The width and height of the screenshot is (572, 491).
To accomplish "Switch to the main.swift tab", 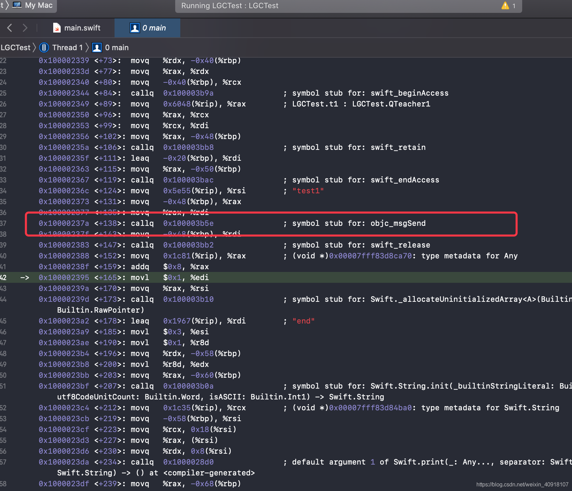I will [x=77, y=28].
